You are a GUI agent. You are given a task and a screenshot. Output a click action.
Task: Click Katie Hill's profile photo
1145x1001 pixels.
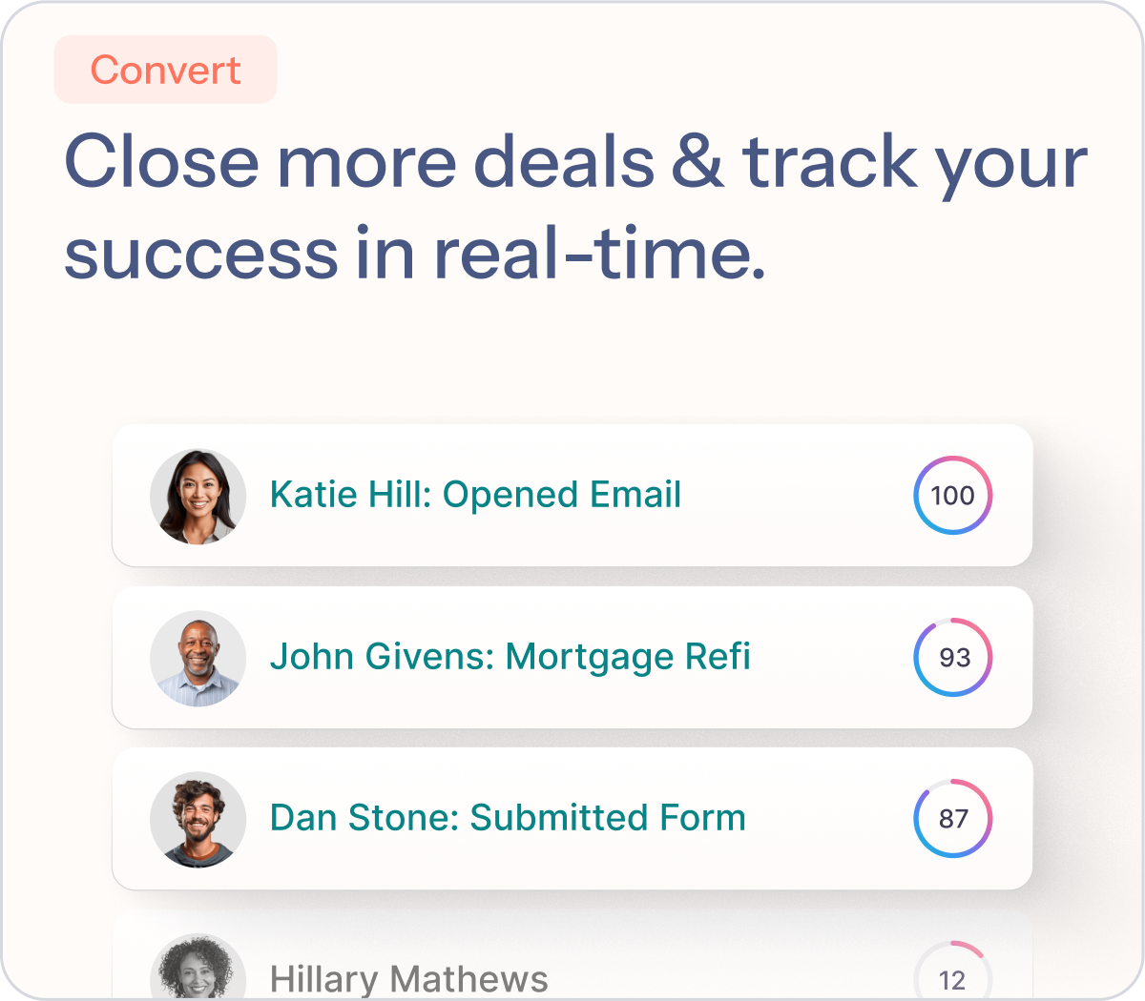tap(198, 496)
